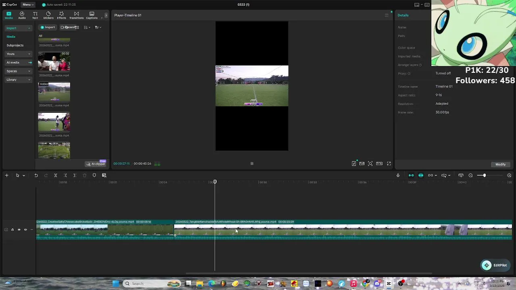Screen dimensions: 516x290
Task: Open the EditPilot assistant button
Action: coord(495,265)
